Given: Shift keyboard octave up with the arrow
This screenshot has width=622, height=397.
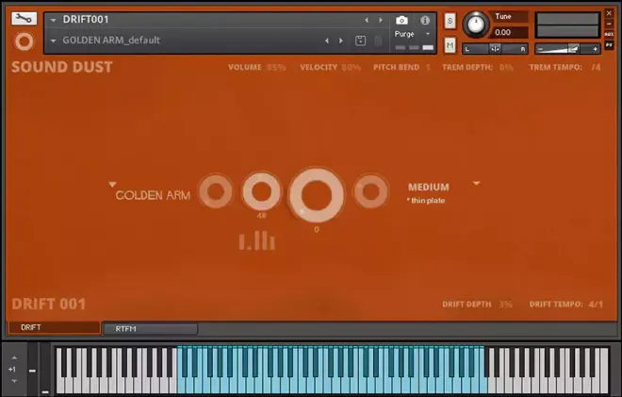Looking at the screenshot, I should (x=14, y=357).
